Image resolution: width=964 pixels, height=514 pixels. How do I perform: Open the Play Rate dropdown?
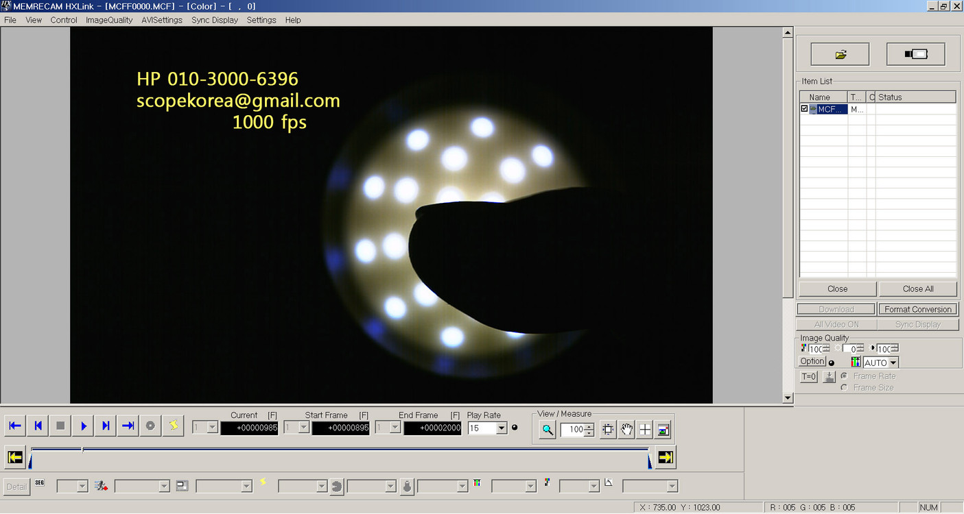[x=502, y=428]
